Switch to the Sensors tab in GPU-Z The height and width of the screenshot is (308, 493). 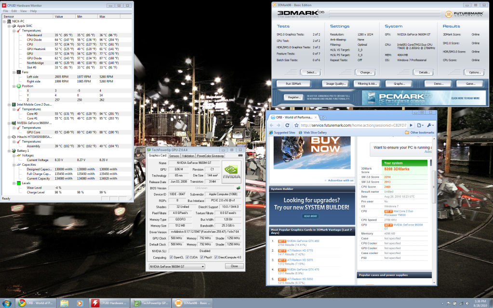(x=174, y=156)
